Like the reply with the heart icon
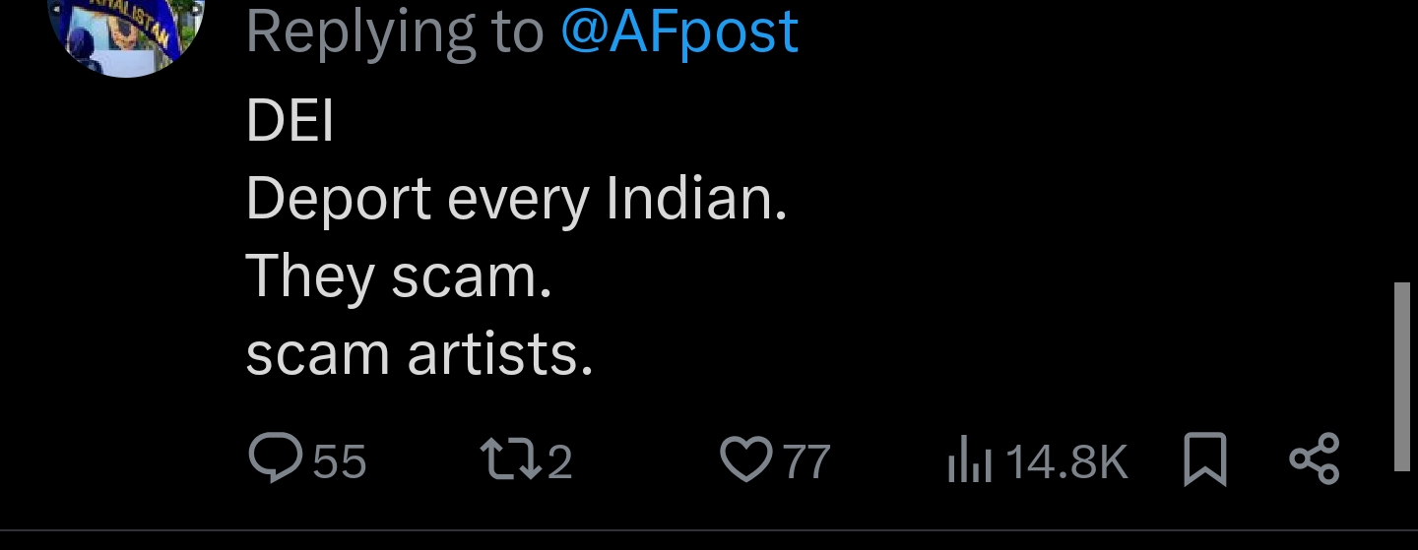Viewport: 1418px width, 550px height. [x=746, y=459]
